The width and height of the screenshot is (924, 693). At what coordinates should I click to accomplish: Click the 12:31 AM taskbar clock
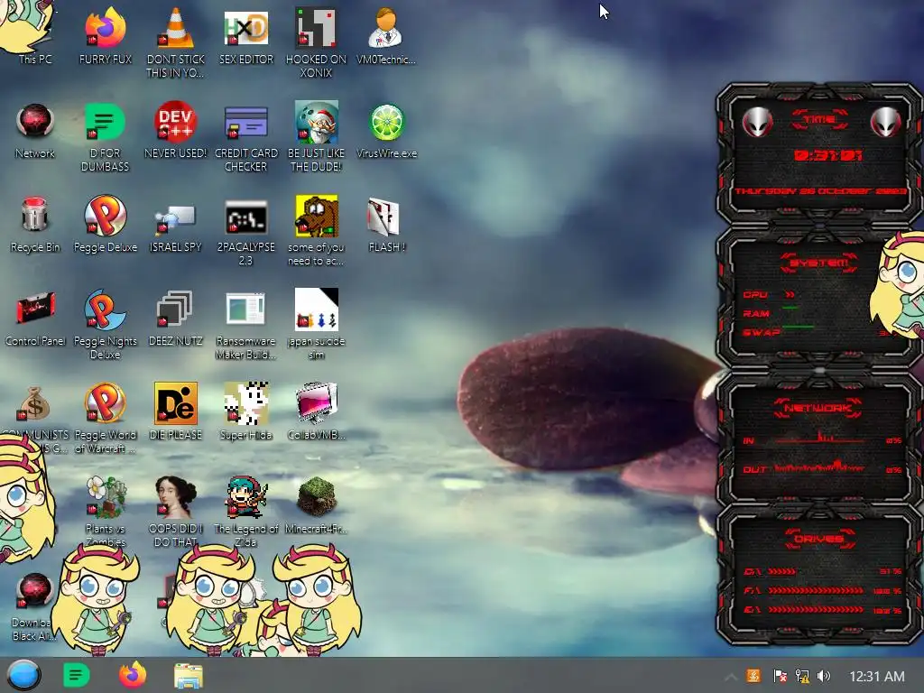click(x=877, y=677)
